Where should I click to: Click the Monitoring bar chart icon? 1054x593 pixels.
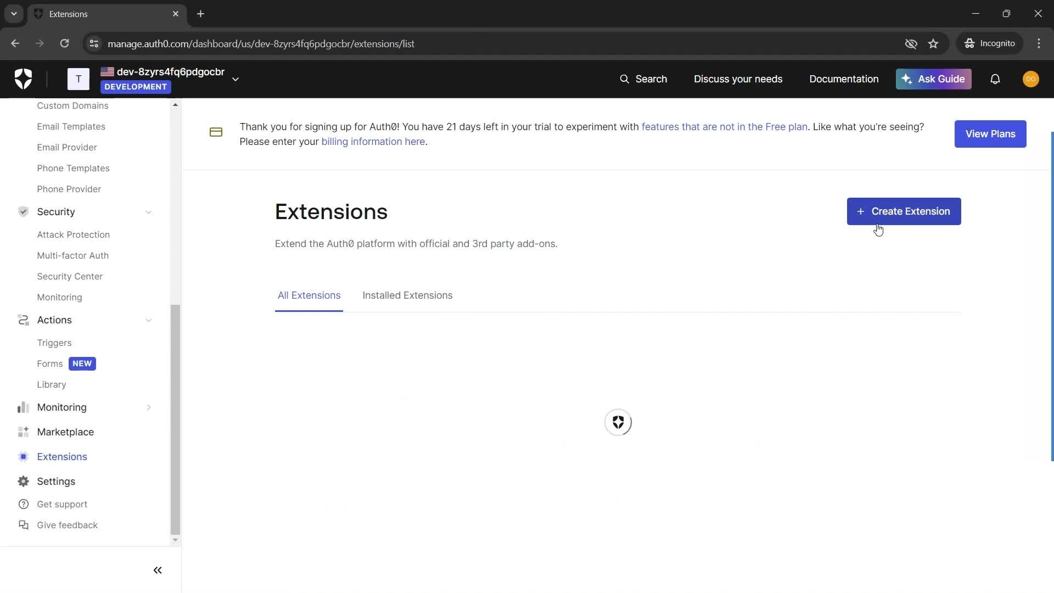[x=23, y=407]
